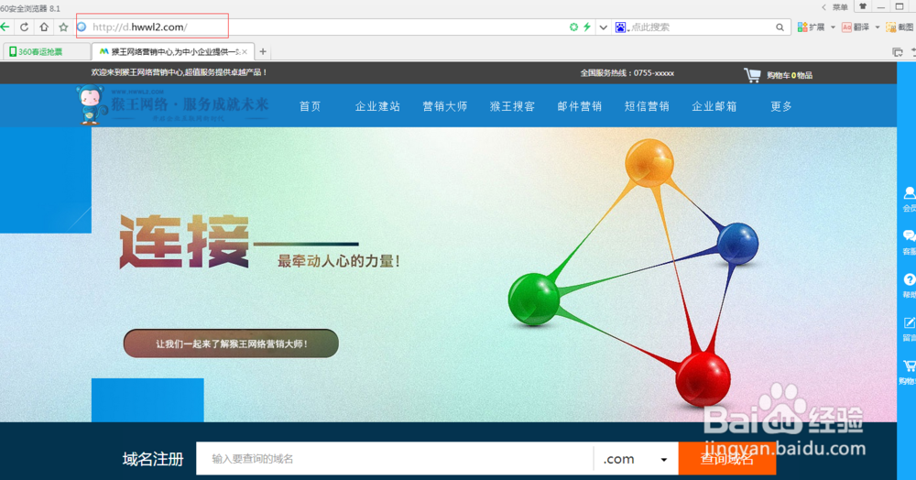Click the site info globe icon in the address bar
This screenshot has width=916, height=480.
pos(82,27)
